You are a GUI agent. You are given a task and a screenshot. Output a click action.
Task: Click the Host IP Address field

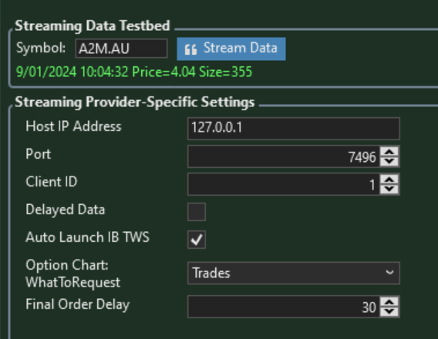294,129
